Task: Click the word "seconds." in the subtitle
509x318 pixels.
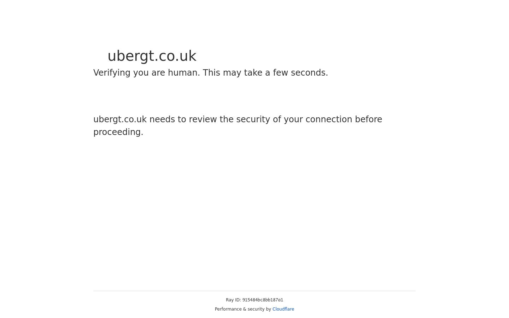Action: pyautogui.click(x=310, y=73)
